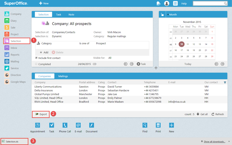232x145 pixels.
Task: Click the New plus icon in bottom toolbar
Action: tap(171, 125)
